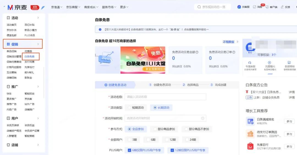
Task: Open 京挑客 in the sidebar
Action: pos(28,99)
